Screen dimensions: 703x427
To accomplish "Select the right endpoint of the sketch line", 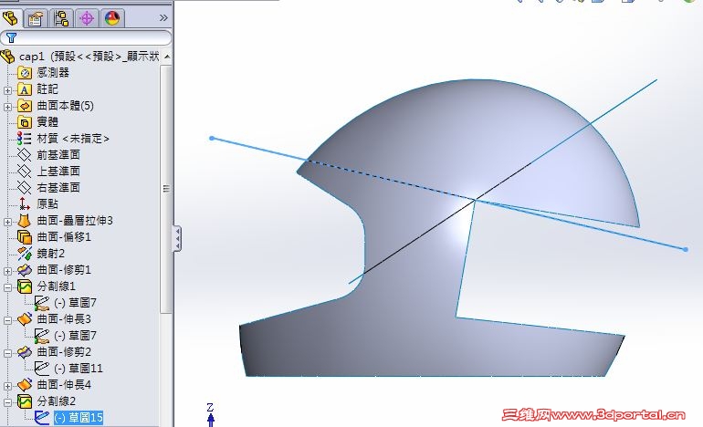I will tap(686, 249).
